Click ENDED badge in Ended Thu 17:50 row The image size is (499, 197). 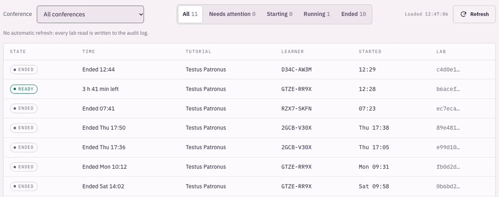[x=23, y=128]
